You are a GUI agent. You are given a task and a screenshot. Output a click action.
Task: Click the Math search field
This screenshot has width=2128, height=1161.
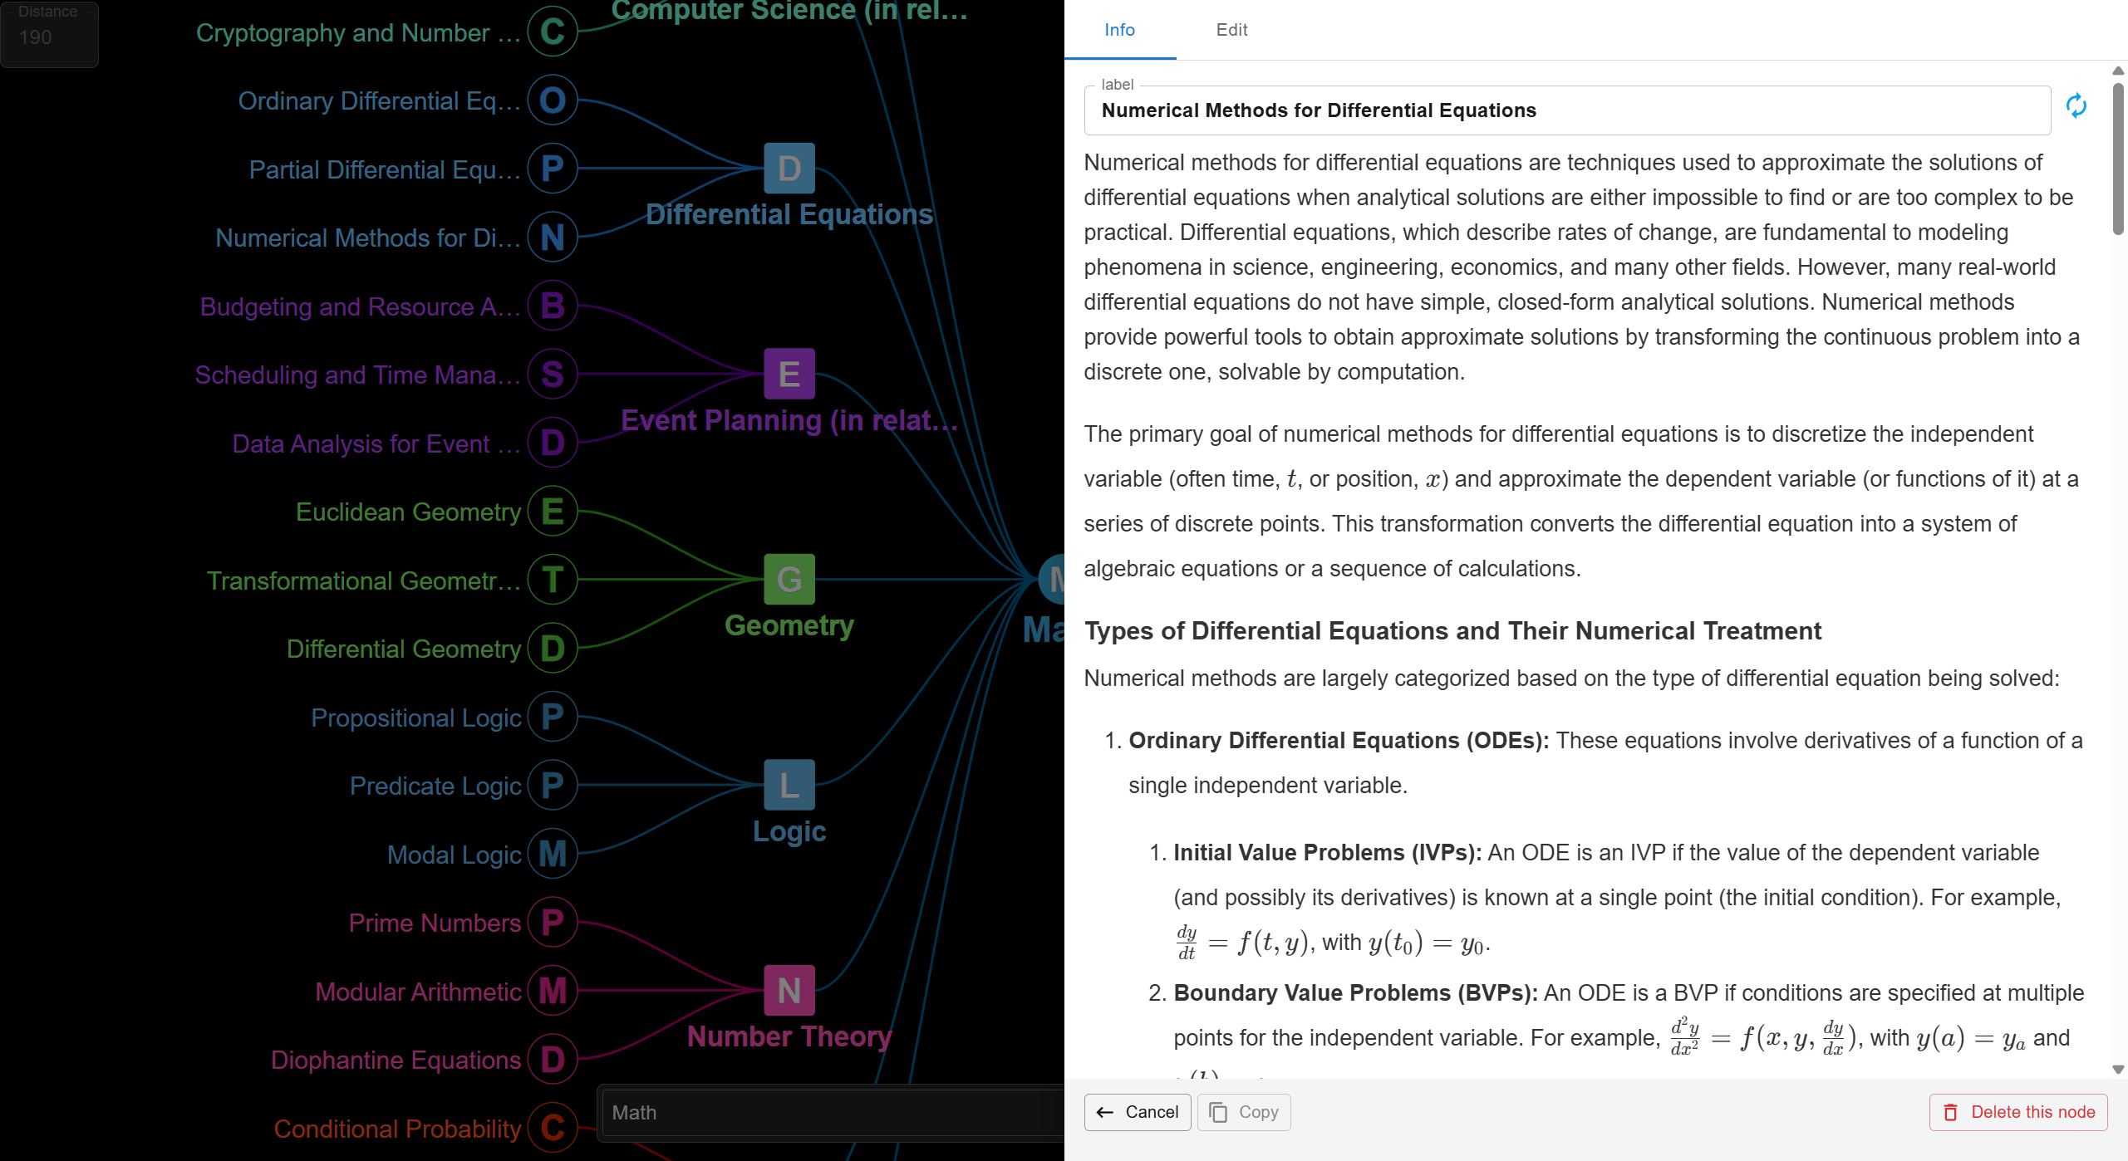pos(831,1112)
